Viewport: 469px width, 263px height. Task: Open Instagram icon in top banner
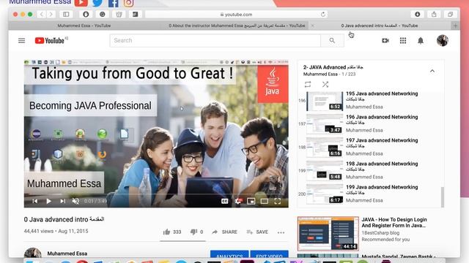[129, 3]
